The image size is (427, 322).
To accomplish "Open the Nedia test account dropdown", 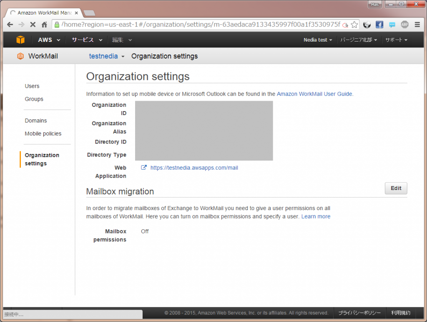I will click(318, 40).
